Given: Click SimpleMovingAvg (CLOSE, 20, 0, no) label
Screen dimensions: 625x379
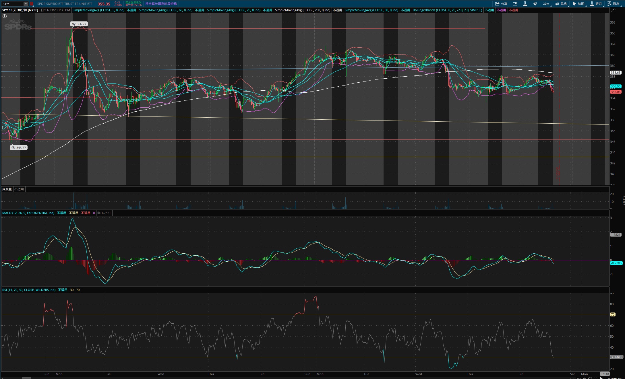Looking at the screenshot, I should click(x=234, y=10).
